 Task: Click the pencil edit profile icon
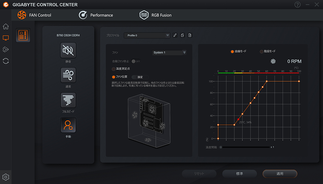[x=175, y=35]
